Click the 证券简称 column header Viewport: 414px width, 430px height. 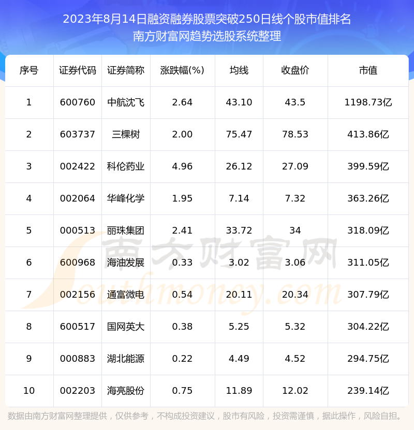click(x=126, y=70)
